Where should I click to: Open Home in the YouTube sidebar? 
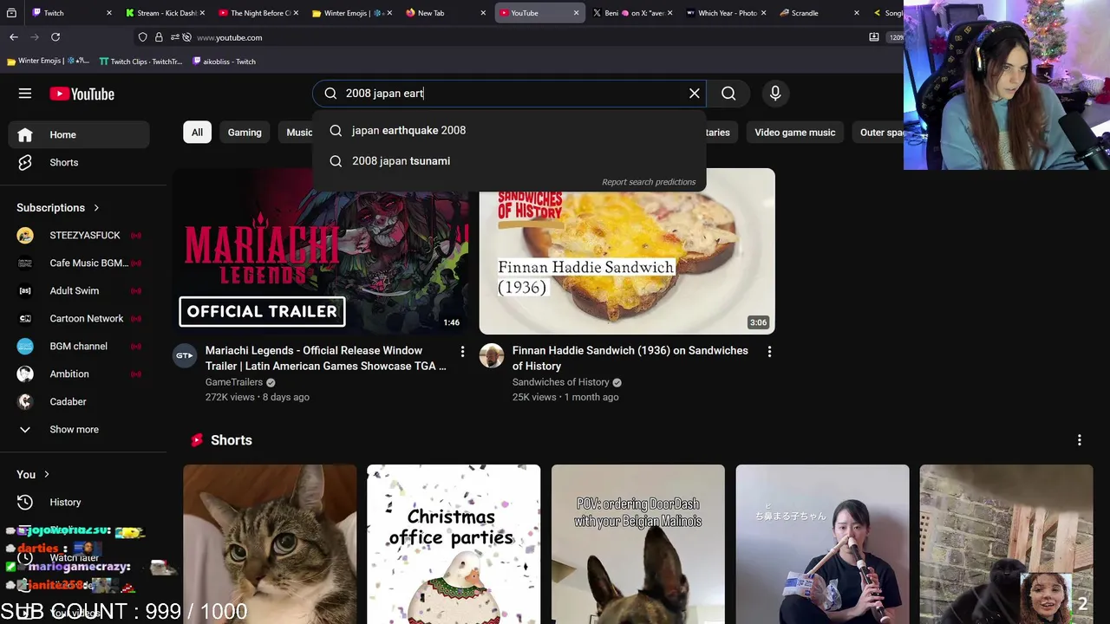(x=79, y=134)
